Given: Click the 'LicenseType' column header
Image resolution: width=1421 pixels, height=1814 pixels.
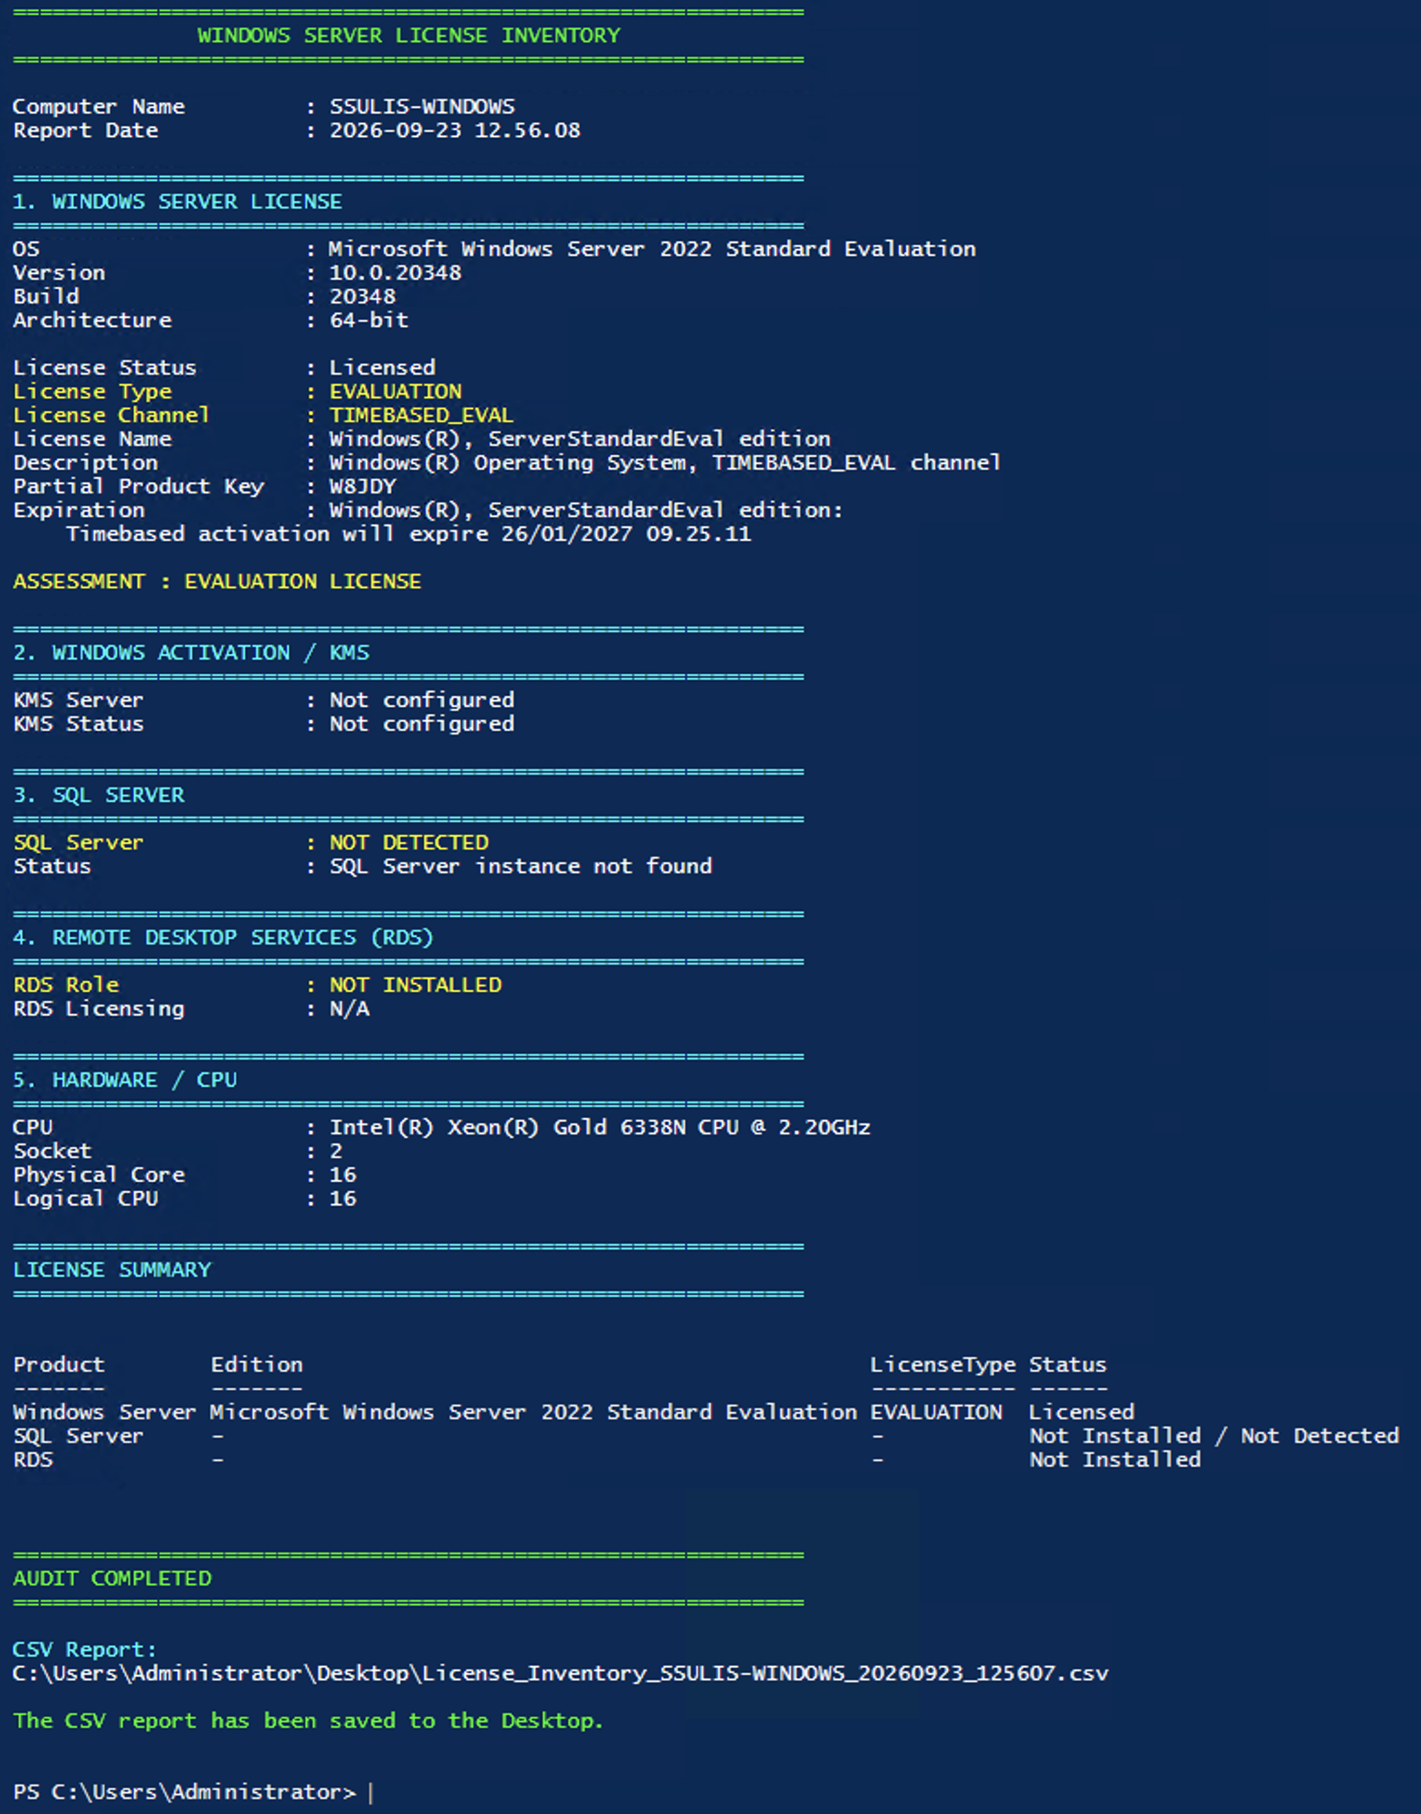Looking at the screenshot, I should [942, 1366].
